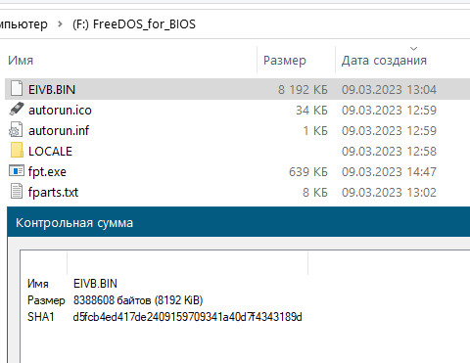
Task: Select the fpt.exe file name
Action: (47, 171)
